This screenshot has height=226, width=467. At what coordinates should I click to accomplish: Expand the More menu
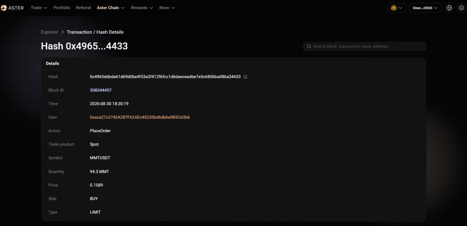(x=167, y=8)
